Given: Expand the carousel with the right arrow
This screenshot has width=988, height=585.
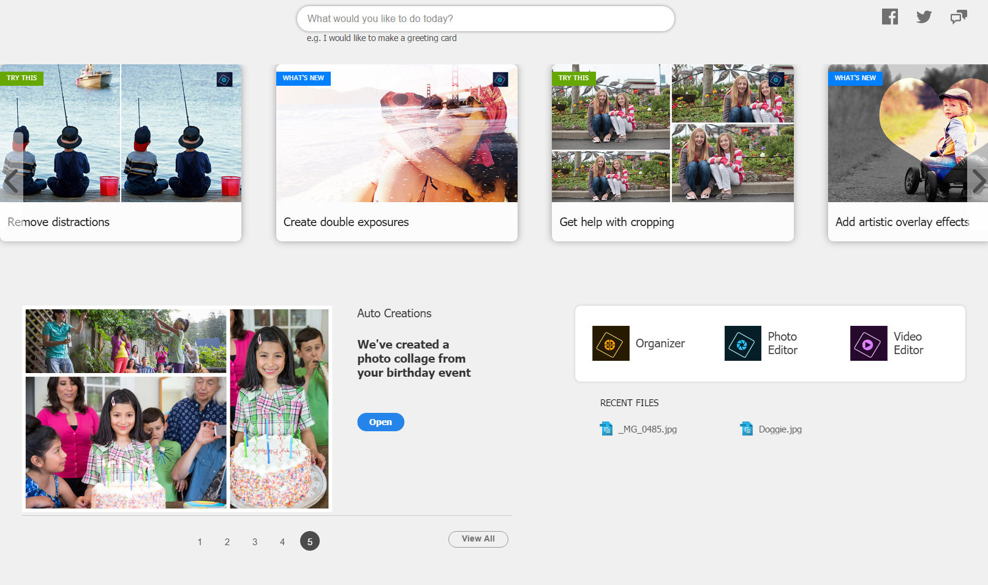Looking at the screenshot, I should [980, 181].
